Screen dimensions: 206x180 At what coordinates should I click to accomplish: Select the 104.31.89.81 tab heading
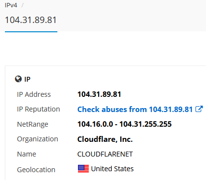[31, 20]
